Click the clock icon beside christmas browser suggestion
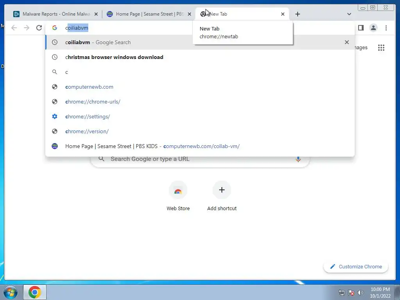The image size is (400, 300). [x=55, y=57]
